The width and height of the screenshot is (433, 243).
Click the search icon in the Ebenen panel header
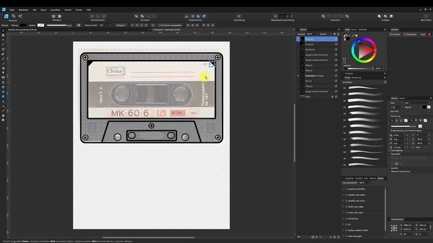click(338, 30)
